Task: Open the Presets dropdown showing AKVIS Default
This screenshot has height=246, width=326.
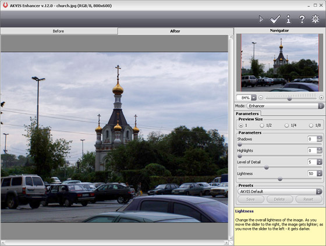Action: (x=280, y=191)
